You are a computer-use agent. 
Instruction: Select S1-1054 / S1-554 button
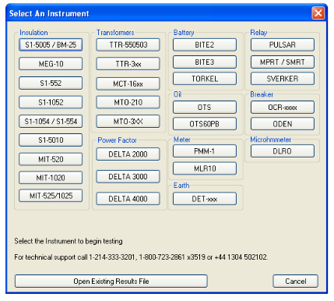[x=51, y=121]
